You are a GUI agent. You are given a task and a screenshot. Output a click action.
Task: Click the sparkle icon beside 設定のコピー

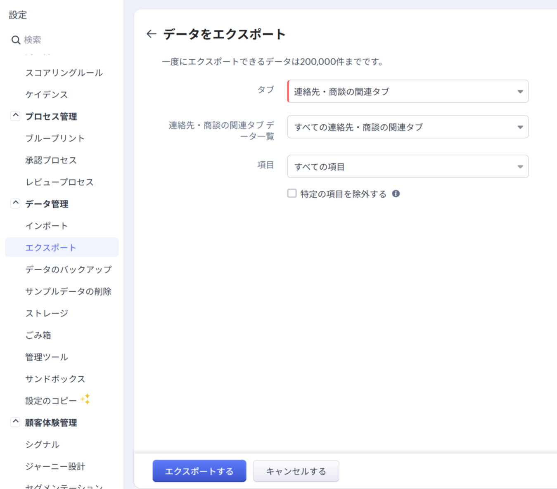coord(85,399)
